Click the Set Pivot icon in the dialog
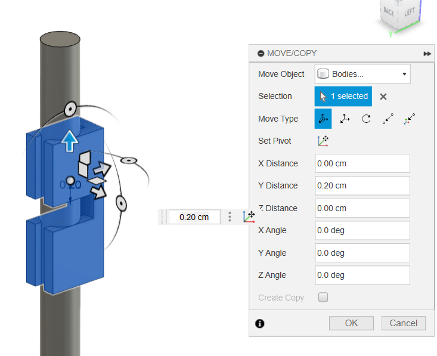437x356 pixels. click(x=323, y=141)
